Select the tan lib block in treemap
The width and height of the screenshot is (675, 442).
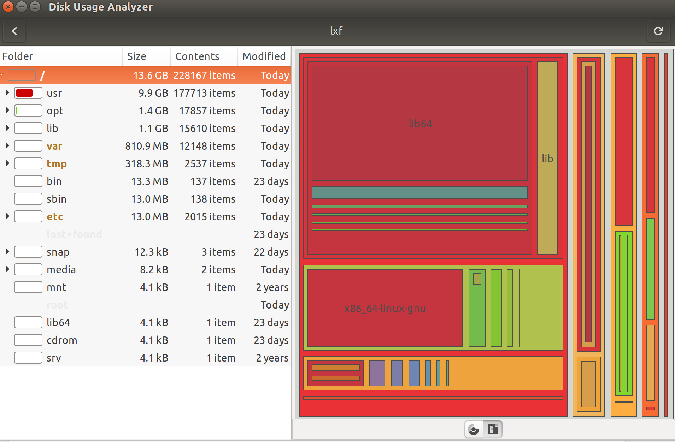547,158
